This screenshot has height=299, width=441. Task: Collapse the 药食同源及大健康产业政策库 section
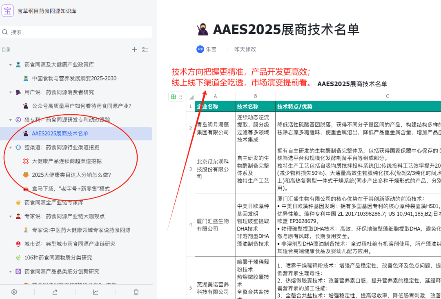click(11, 64)
